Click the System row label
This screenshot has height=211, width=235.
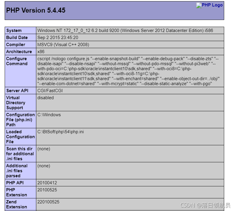tap(14, 31)
